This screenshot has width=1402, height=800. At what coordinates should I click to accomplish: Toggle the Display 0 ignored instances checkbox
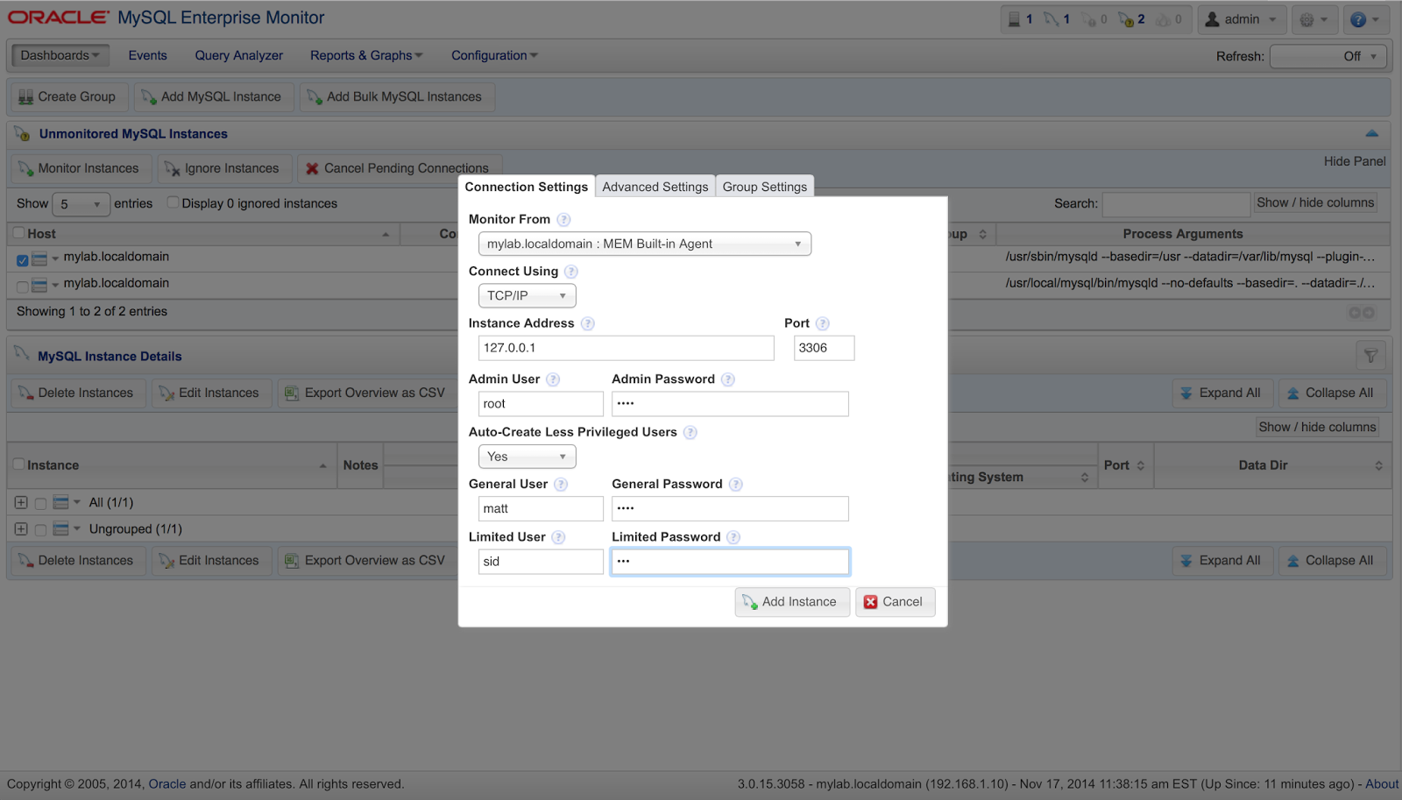(x=173, y=202)
